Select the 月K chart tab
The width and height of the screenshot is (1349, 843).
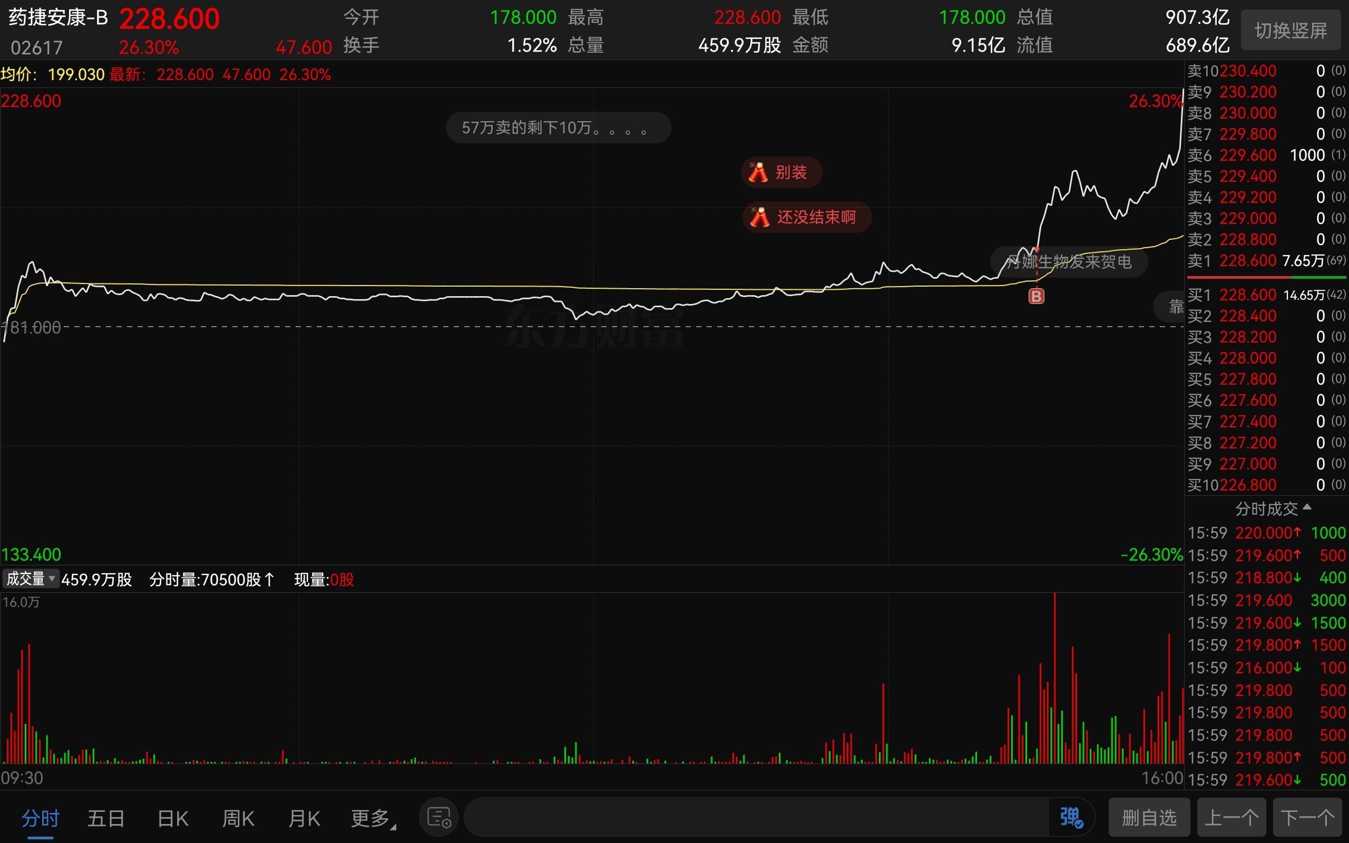pos(305,818)
